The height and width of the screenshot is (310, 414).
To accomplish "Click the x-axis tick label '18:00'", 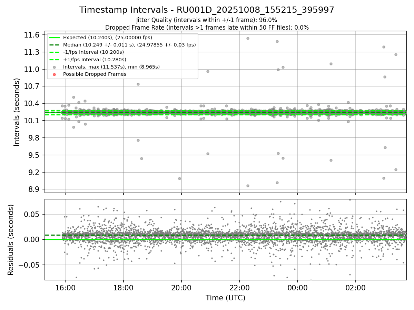I will pos(123,287).
